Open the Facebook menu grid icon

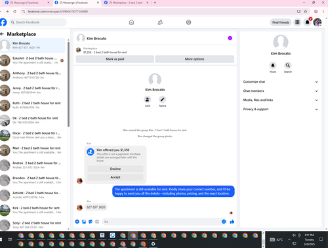(297, 22)
